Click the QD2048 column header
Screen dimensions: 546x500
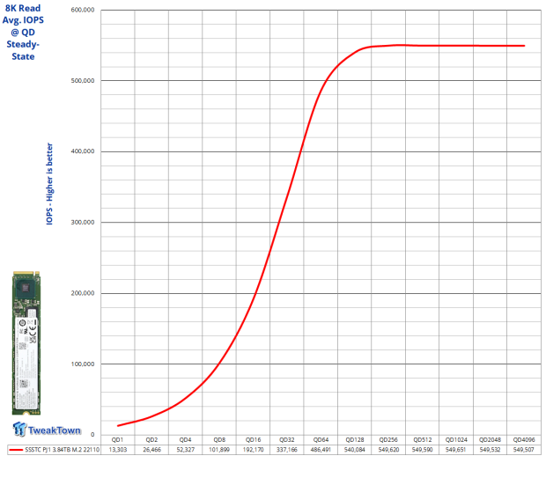[x=490, y=440]
